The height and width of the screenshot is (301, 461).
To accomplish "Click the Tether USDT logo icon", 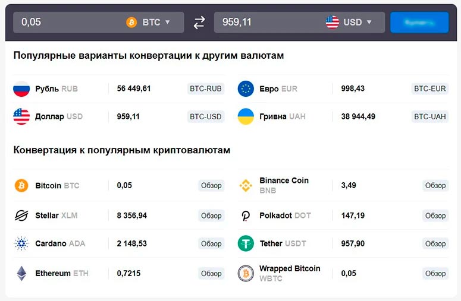I will click(246, 243).
